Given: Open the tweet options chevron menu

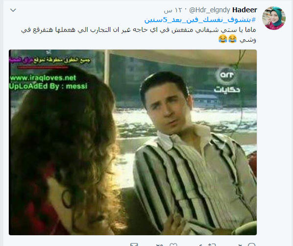Looking at the screenshot, I should [13, 10].
